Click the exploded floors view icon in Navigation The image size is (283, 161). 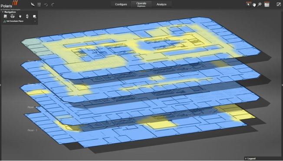pyautogui.click(x=13, y=17)
